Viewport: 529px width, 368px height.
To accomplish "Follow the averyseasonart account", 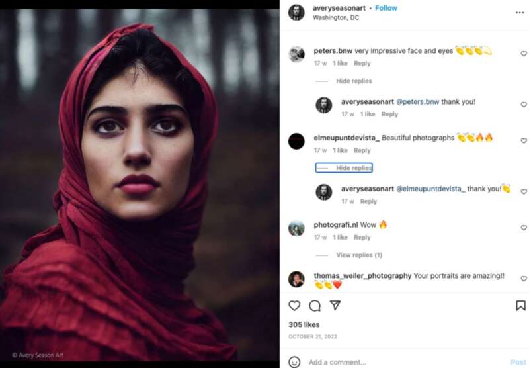I will click(x=386, y=8).
